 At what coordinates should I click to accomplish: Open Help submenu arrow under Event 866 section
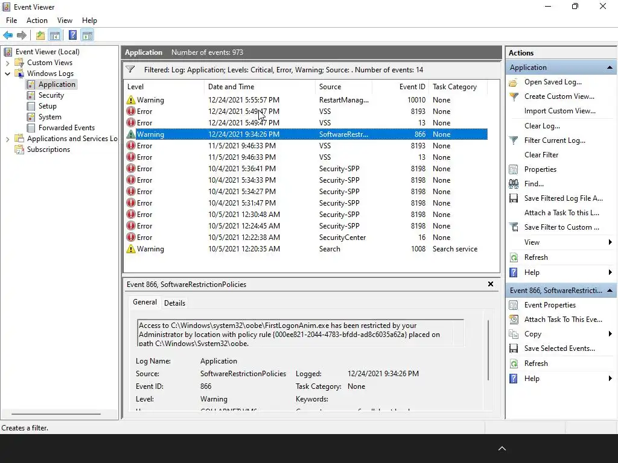[x=610, y=379]
